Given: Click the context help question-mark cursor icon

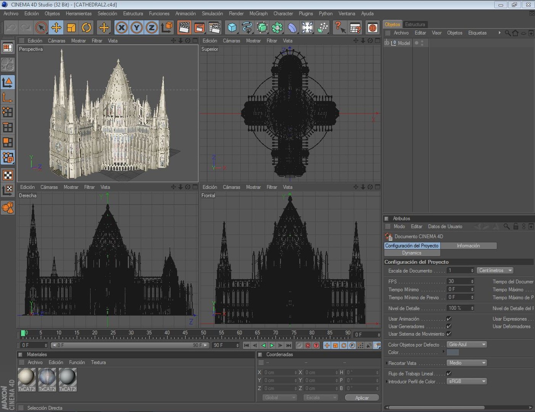Looking at the screenshot, I should [x=340, y=27].
